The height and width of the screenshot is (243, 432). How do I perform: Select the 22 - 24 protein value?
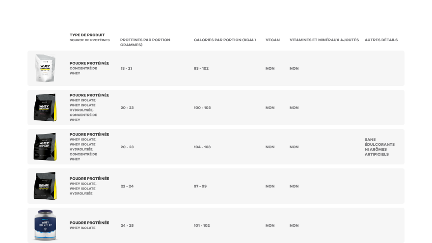tap(127, 186)
